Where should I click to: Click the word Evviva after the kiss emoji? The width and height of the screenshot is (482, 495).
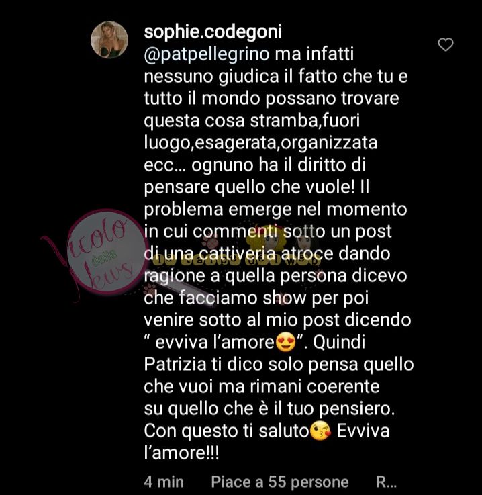coord(363,431)
